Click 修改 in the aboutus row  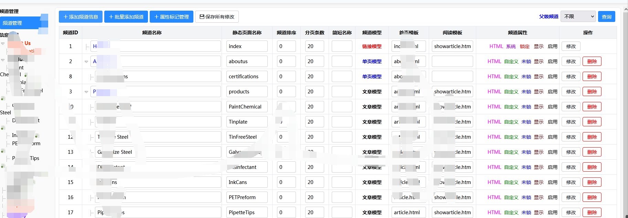(571, 61)
